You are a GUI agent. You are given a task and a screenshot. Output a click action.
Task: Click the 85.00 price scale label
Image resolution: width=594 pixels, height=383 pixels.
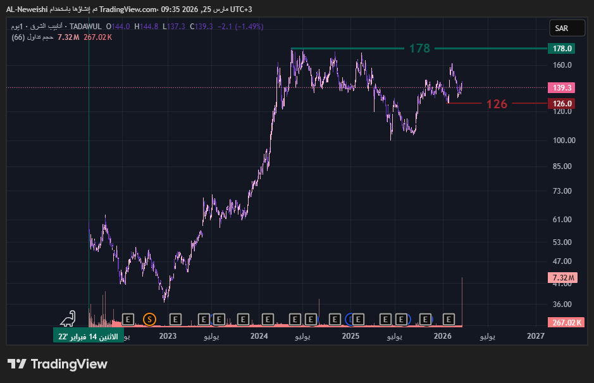(x=562, y=166)
